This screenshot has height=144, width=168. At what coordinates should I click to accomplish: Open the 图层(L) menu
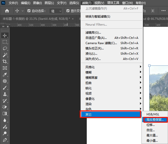point(49,3)
